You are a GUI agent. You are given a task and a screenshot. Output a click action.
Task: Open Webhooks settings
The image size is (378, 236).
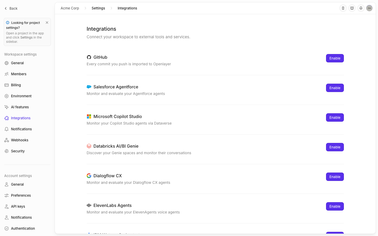click(x=27, y=140)
